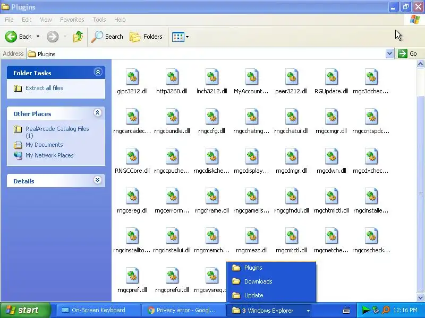Select the gipc3212.dll file icon

click(132, 77)
